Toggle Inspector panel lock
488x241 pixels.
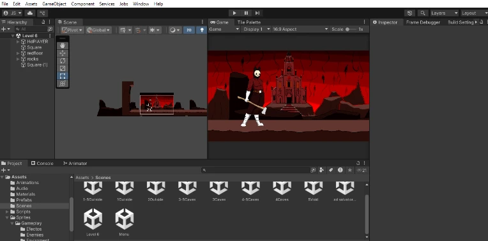482,22
